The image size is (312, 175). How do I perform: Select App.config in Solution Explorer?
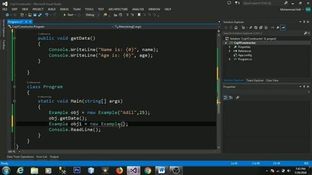click(245, 55)
